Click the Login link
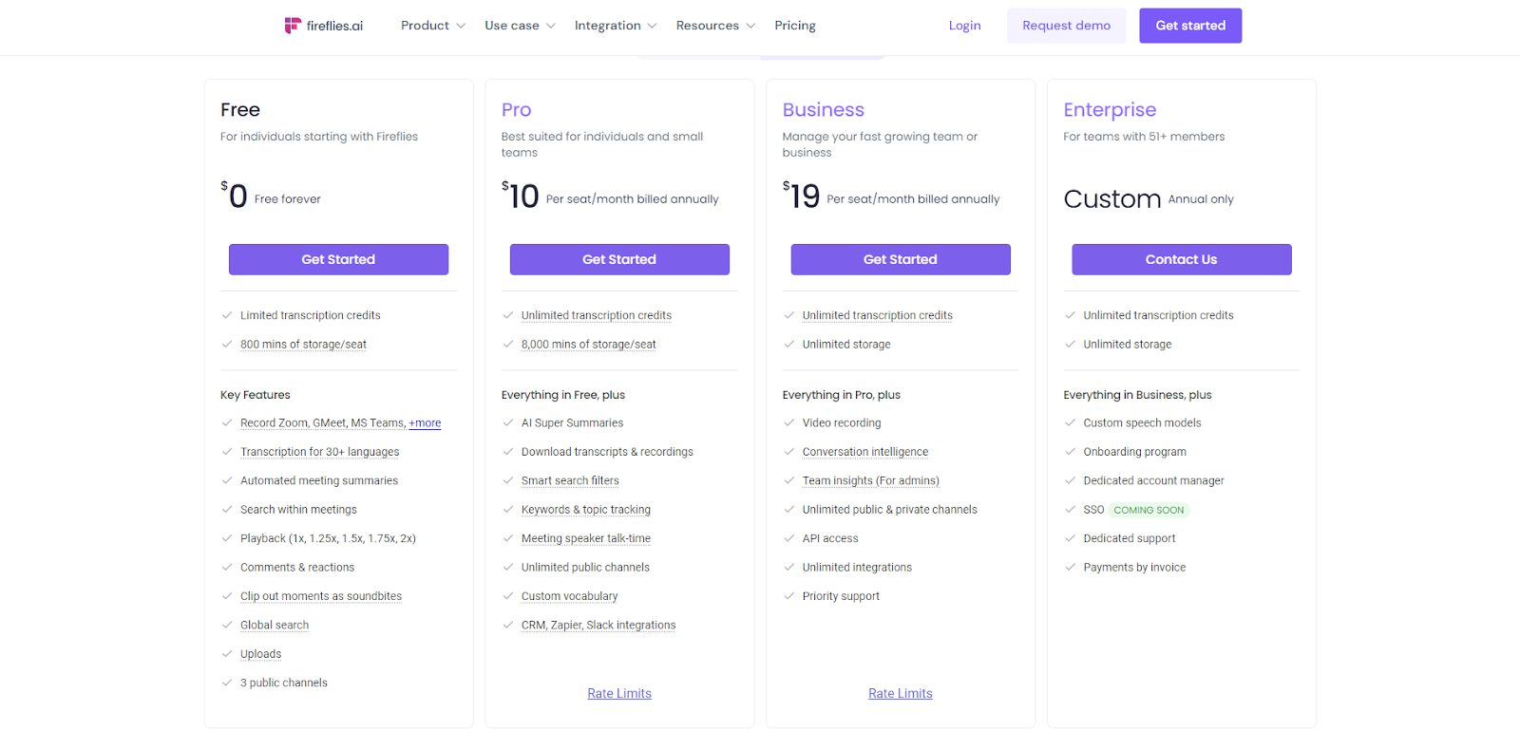 coord(964,26)
